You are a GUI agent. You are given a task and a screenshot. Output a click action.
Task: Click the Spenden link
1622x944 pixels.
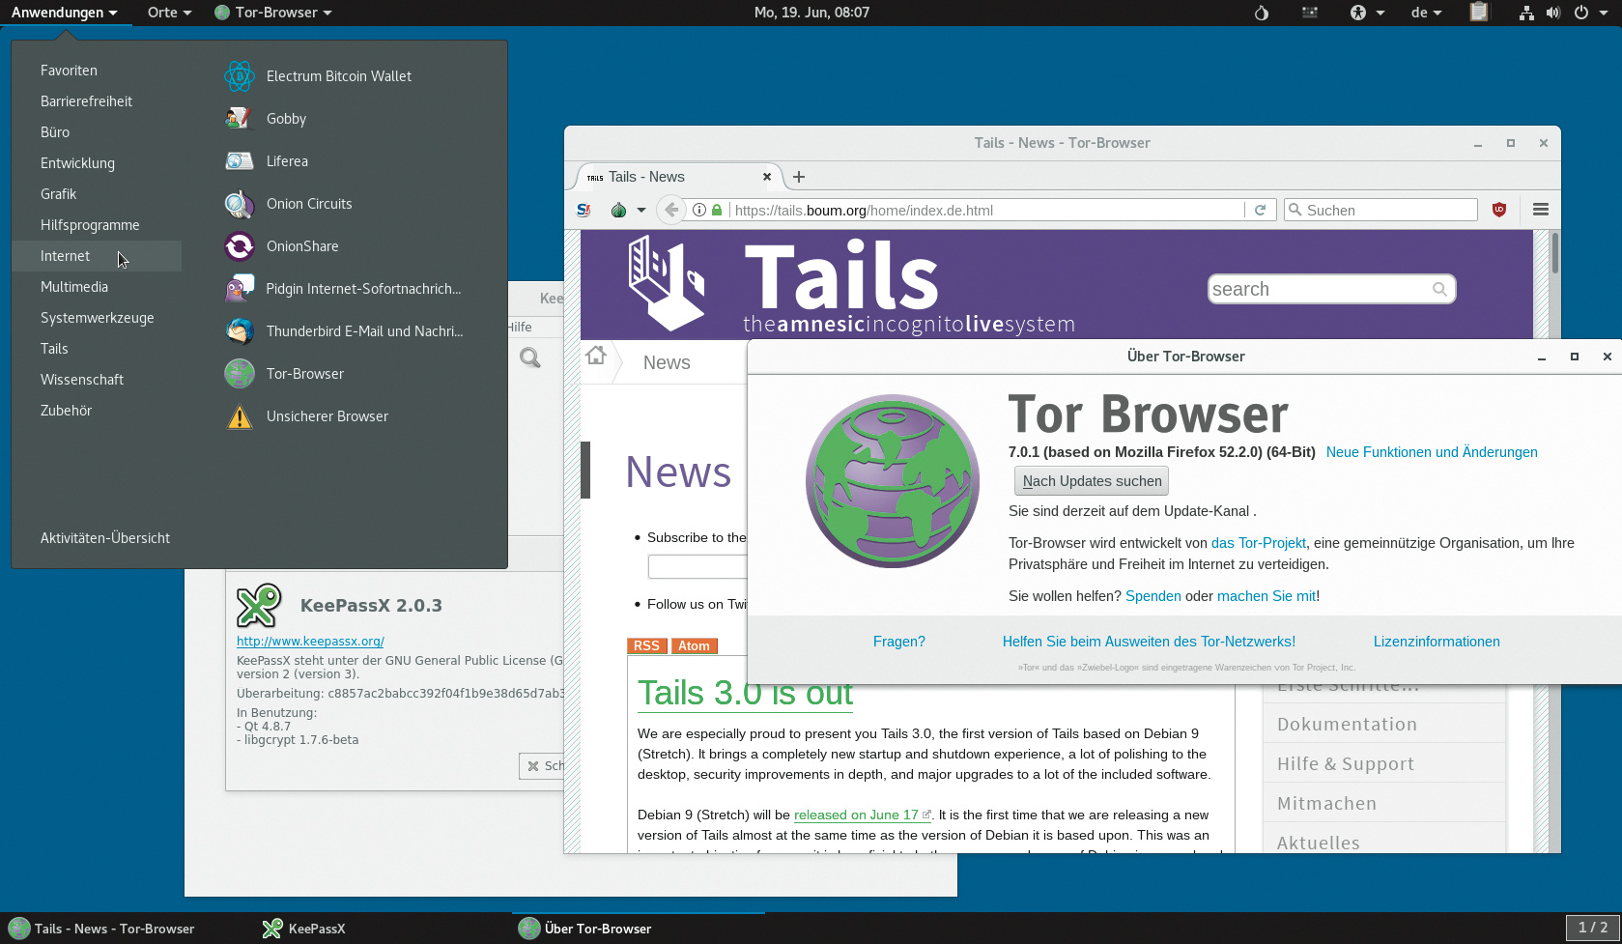click(1153, 596)
